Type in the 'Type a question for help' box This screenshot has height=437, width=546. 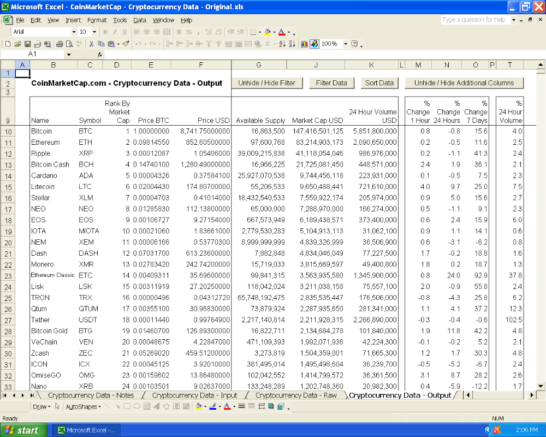[476, 20]
